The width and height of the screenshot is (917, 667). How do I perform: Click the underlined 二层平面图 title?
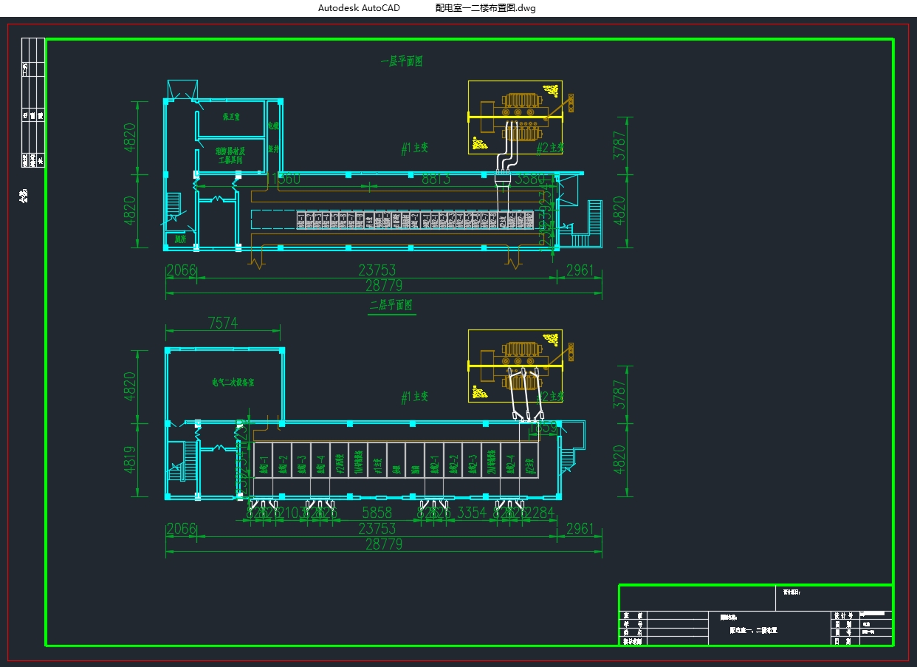391,305
